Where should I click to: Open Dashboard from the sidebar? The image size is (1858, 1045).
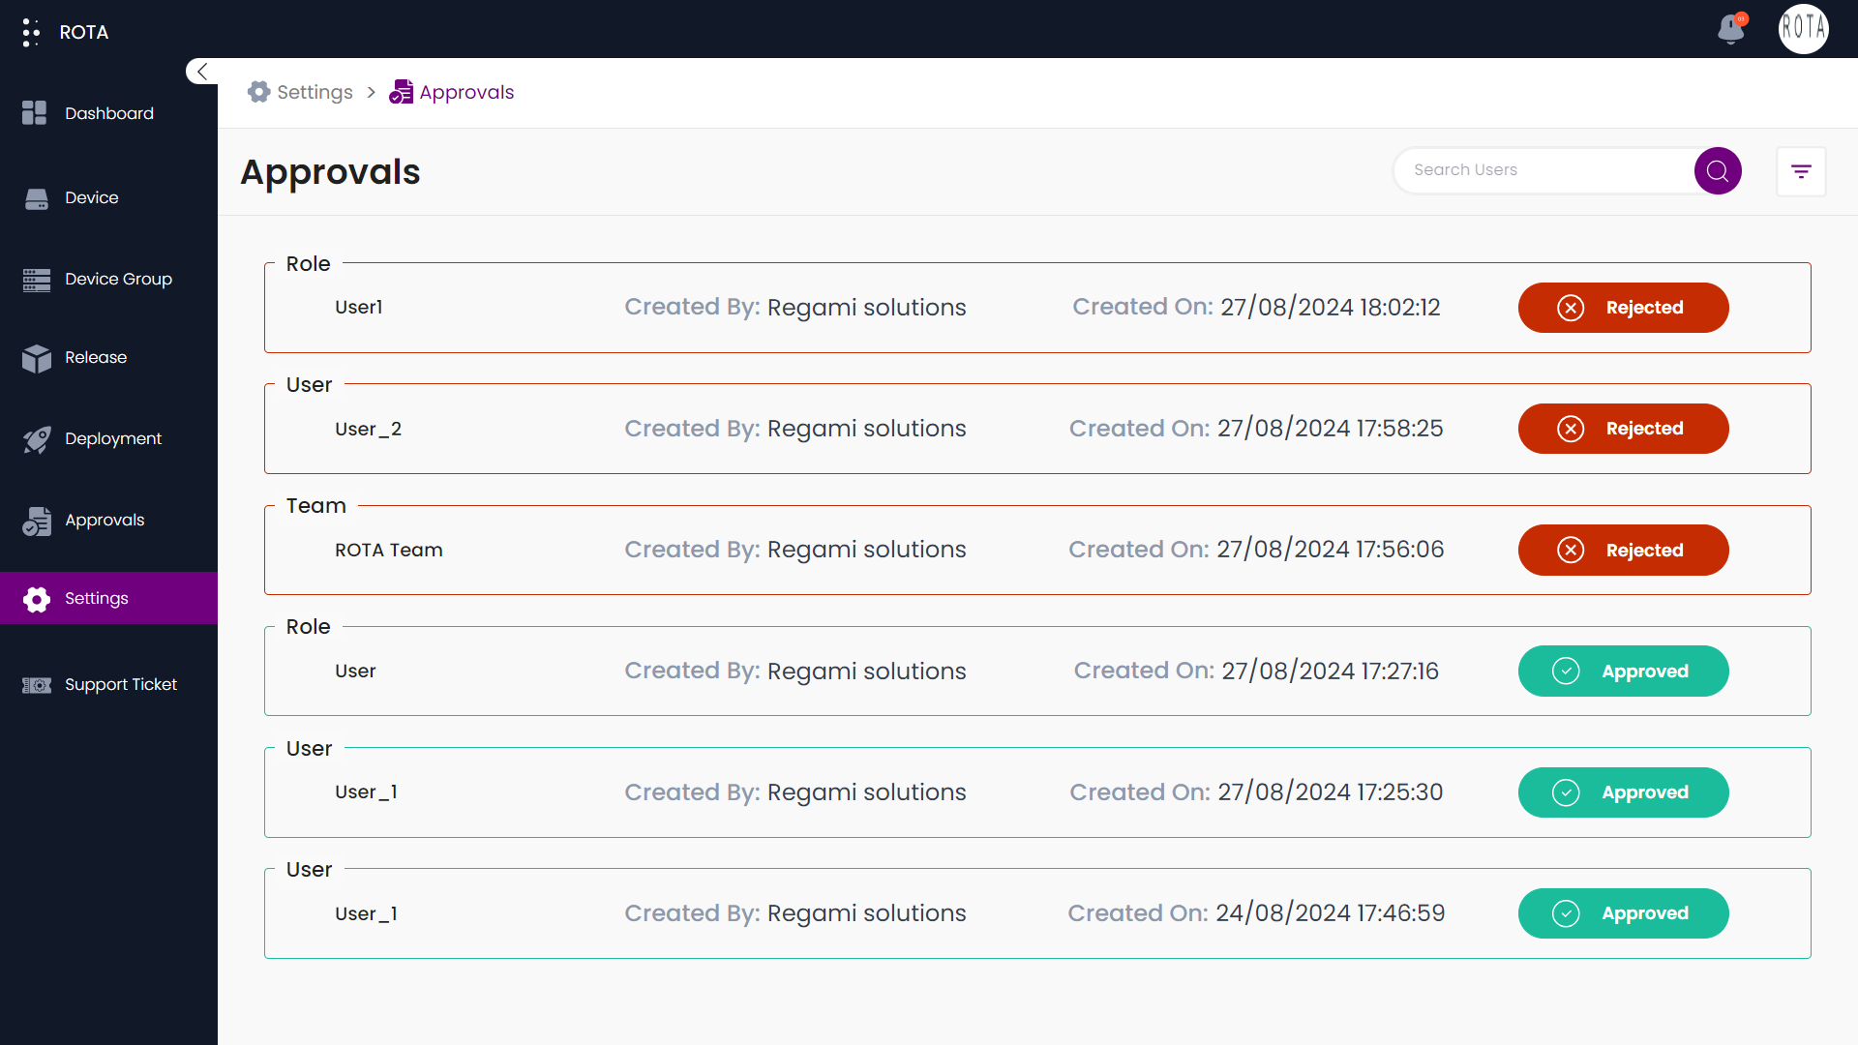tap(108, 113)
